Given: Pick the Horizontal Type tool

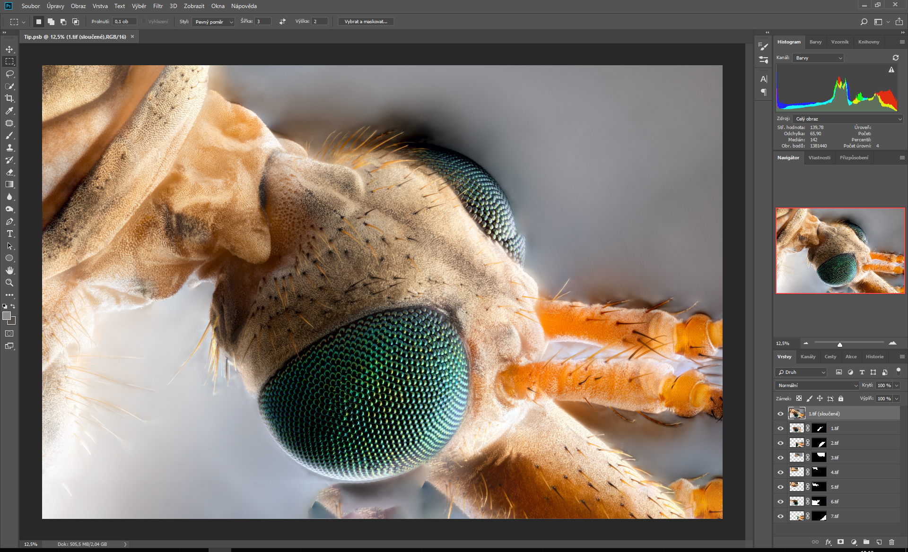Looking at the screenshot, I should [9, 233].
